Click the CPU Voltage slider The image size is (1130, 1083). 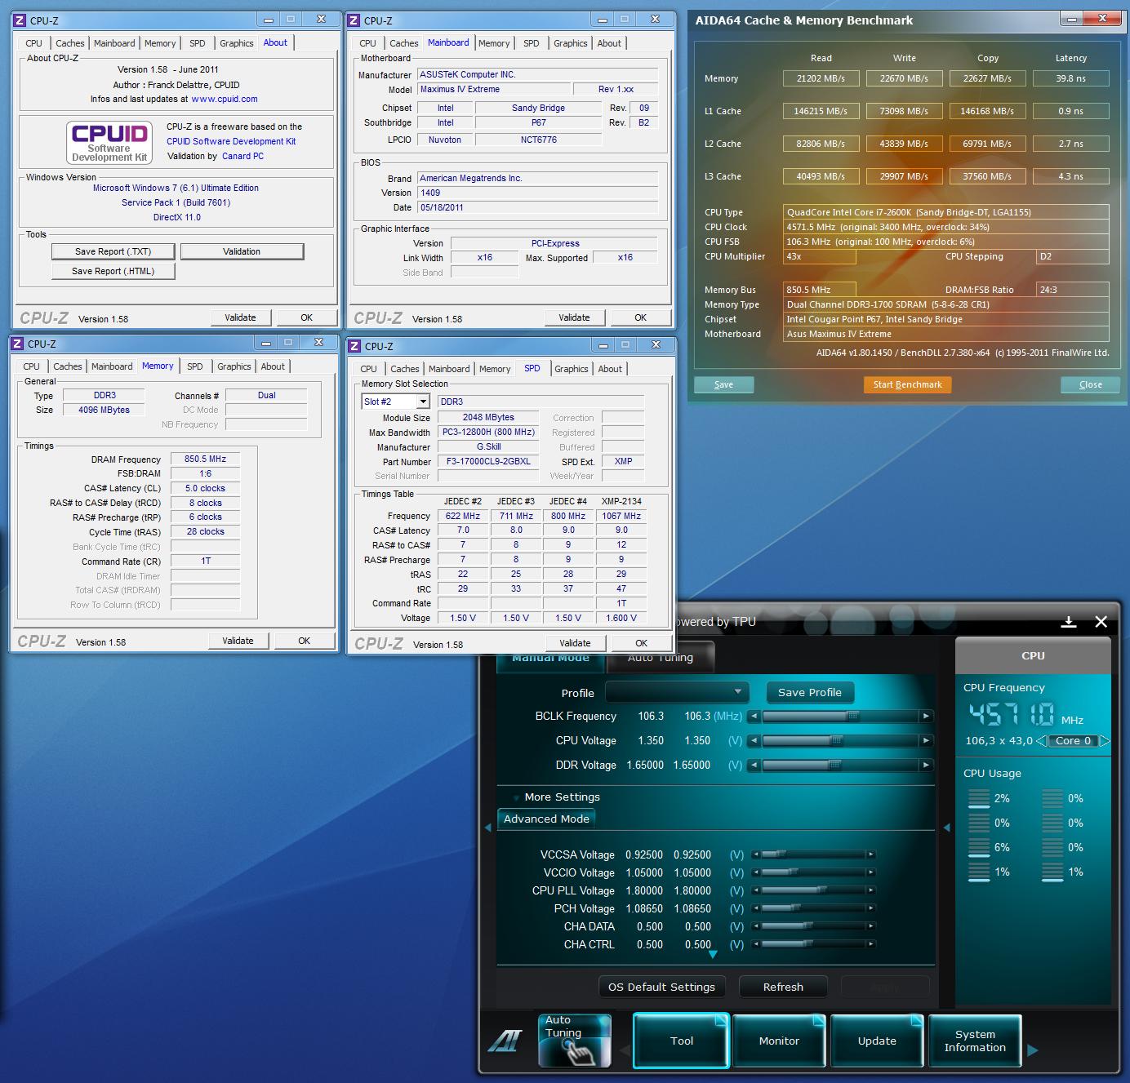coord(840,741)
